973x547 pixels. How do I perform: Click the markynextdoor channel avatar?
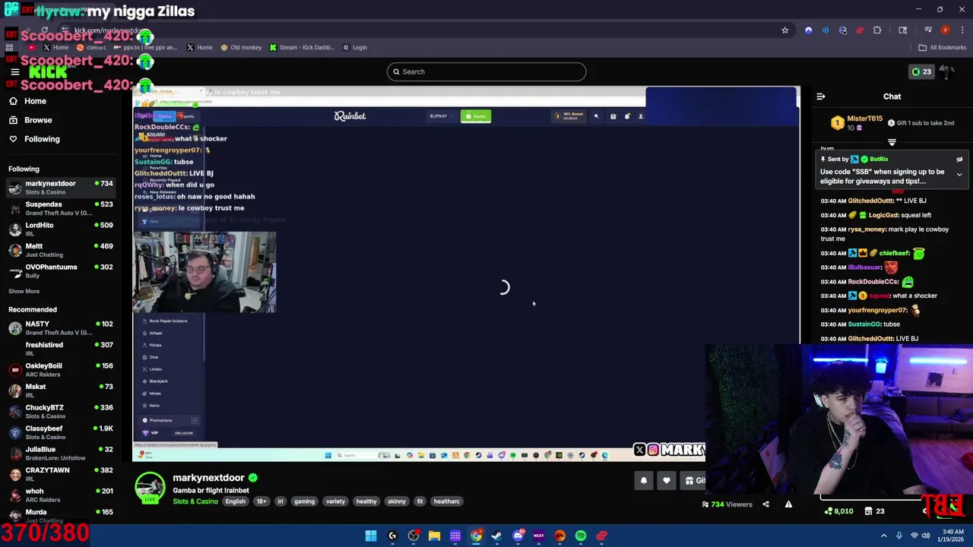point(150,487)
